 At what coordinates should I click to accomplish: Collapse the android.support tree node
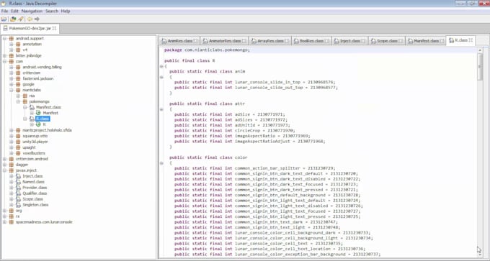pyautogui.click(x=5, y=38)
